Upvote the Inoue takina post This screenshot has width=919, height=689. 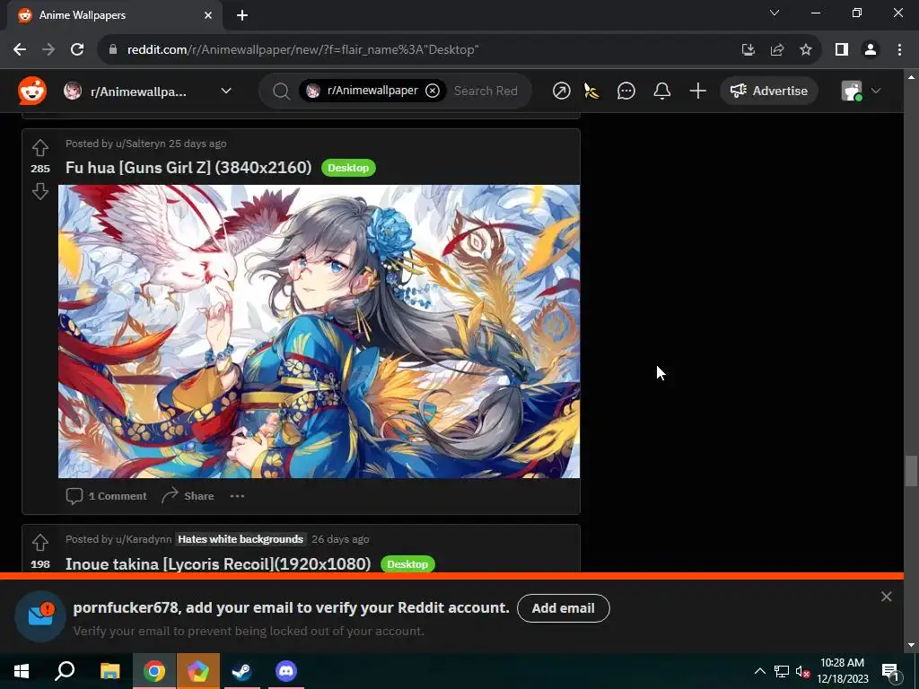(40, 542)
